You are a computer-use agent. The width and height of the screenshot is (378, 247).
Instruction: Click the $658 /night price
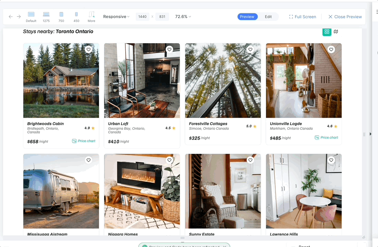click(x=38, y=142)
